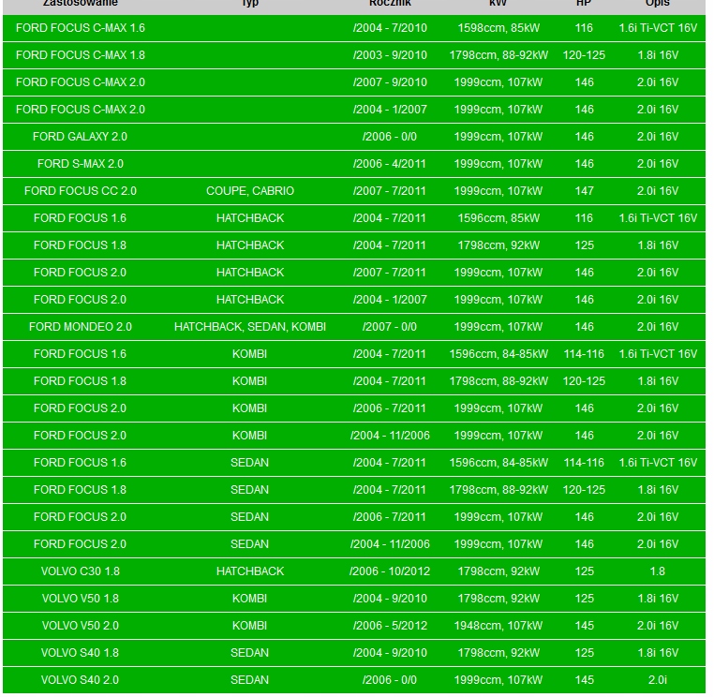
Task: Select the "VOLVO C30 1.8" cell
Action: (81, 571)
